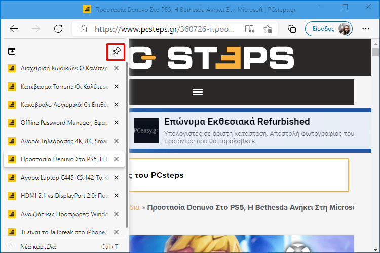
Task: Maximize the Edge browser window
Action: 345,7
